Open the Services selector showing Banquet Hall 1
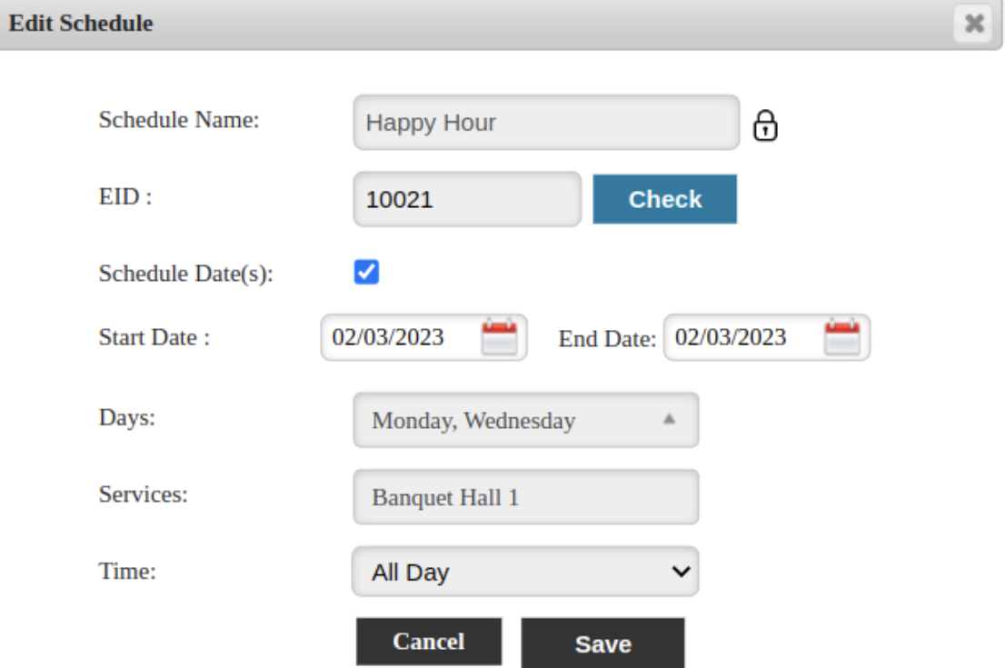The height and width of the screenshot is (668, 1005). click(x=525, y=497)
